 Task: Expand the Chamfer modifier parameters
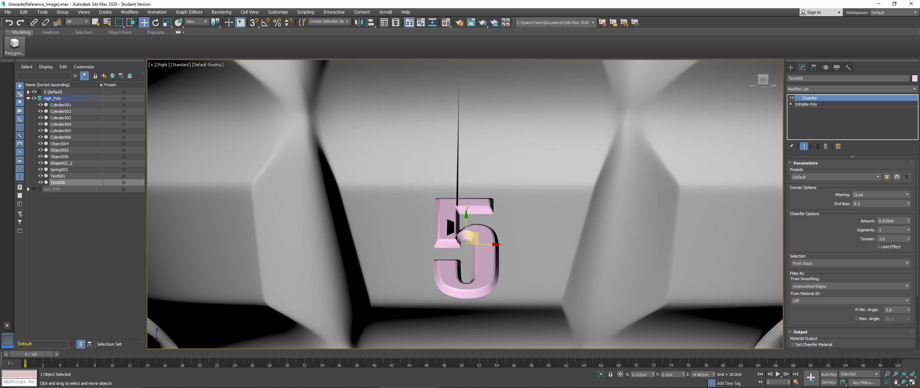click(790, 163)
